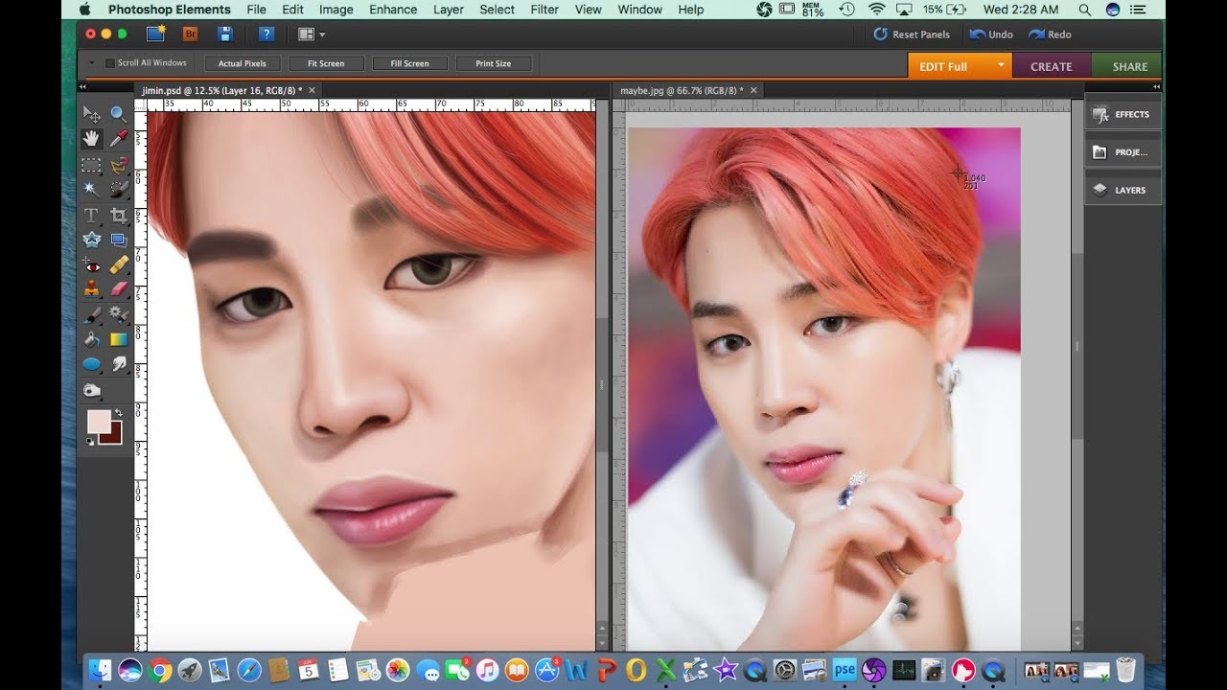Select the Horizontal Type tool
The width and height of the screenshot is (1227, 690).
point(91,215)
